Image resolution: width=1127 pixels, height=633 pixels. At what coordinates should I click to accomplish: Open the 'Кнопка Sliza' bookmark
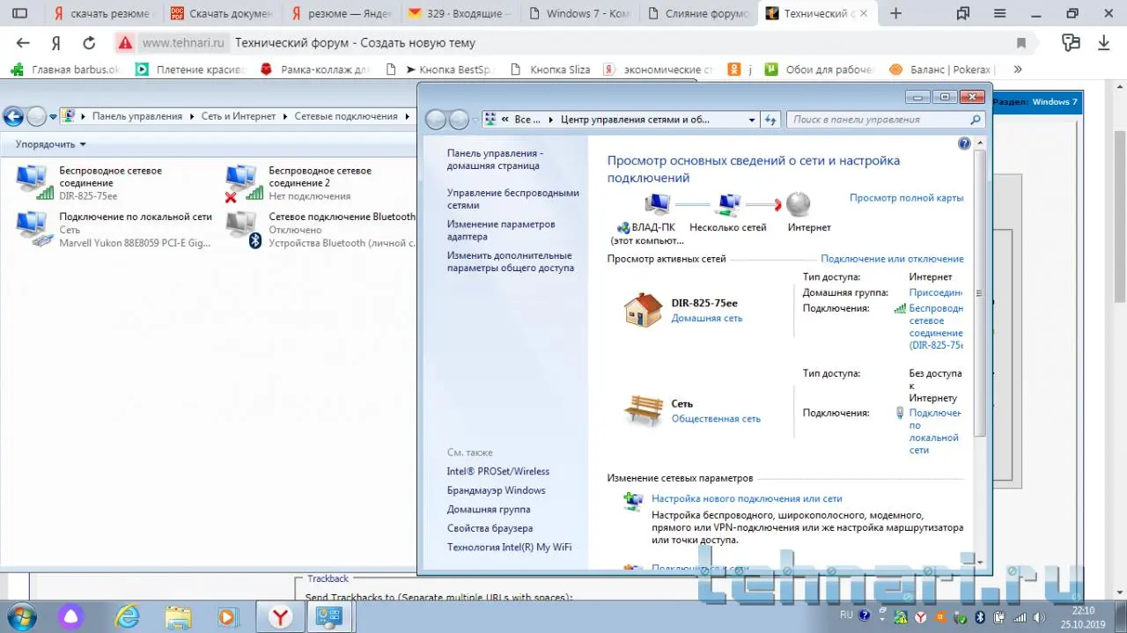click(549, 70)
